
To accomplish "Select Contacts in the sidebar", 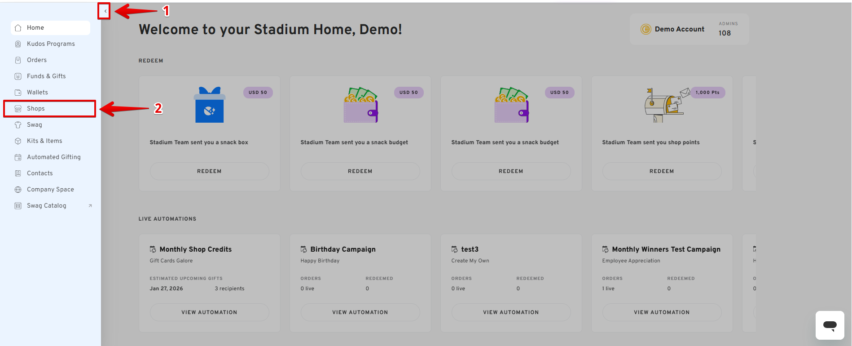I will (40, 173).
